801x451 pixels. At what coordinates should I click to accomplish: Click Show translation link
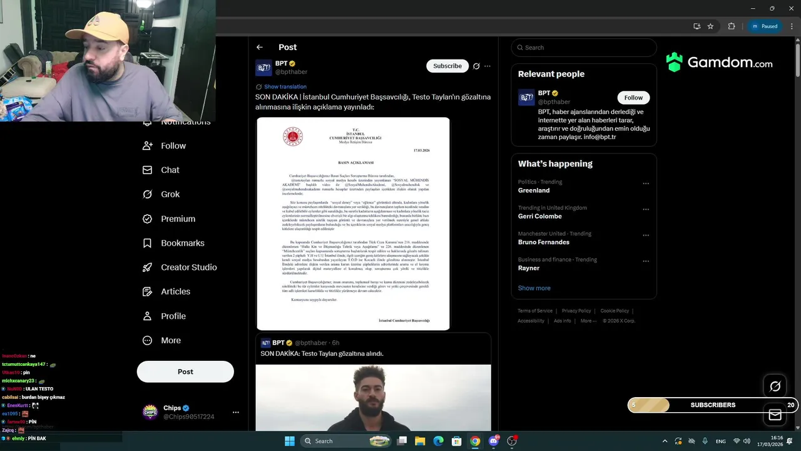(x=285, y=86)
